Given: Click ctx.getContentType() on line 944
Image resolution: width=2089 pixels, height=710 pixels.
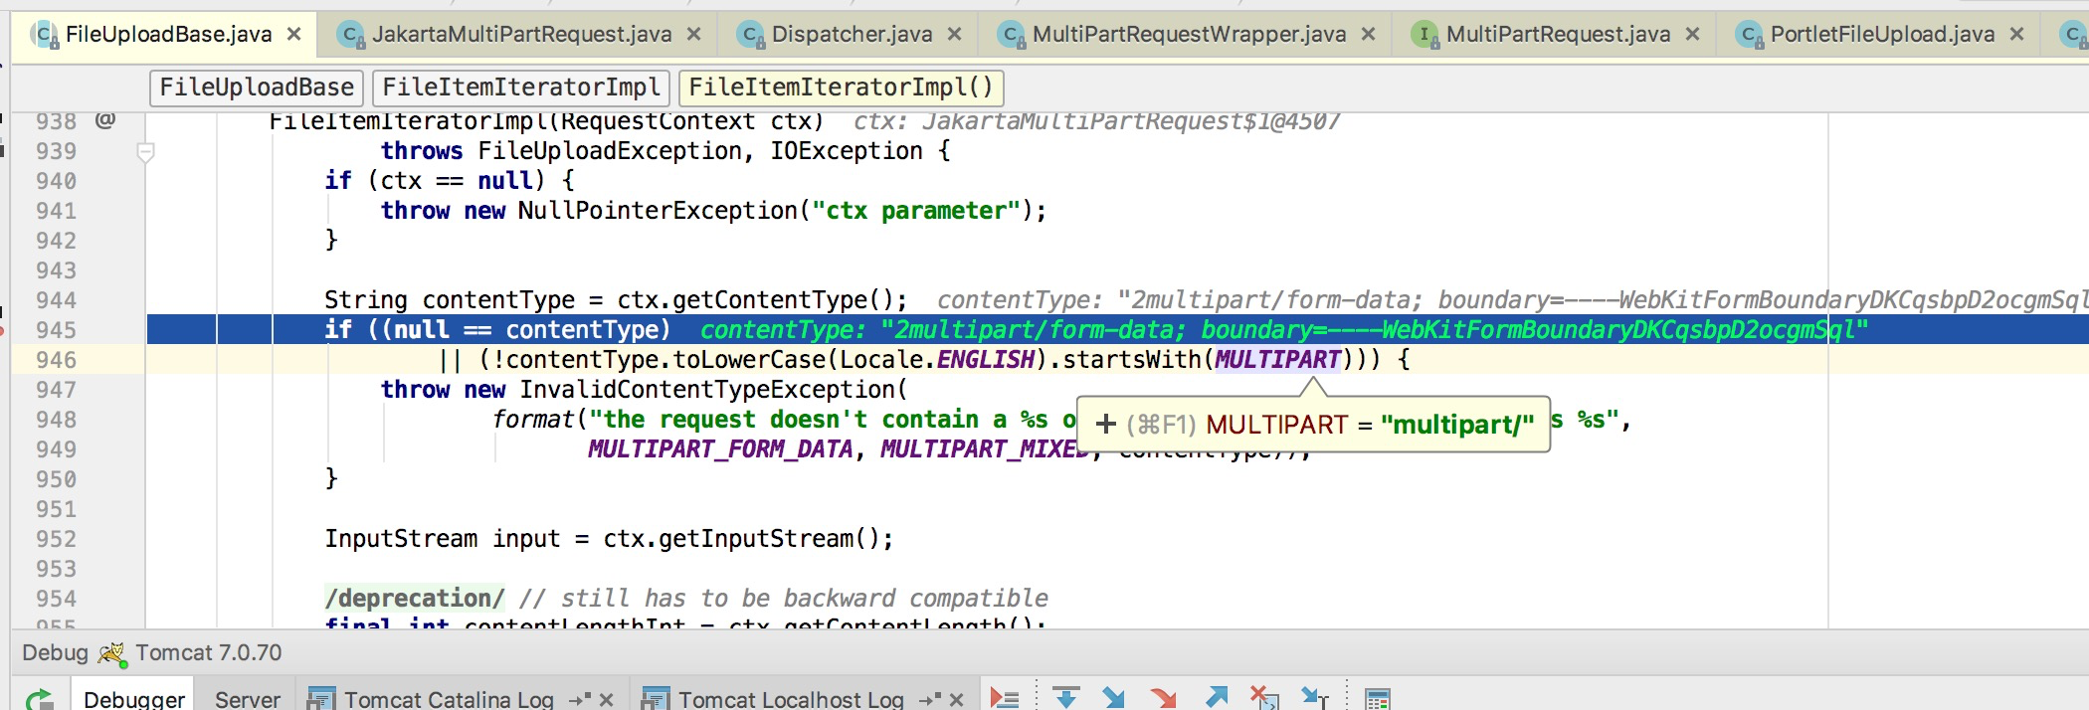Looking at the screenshot, I should tap(755, 300).
